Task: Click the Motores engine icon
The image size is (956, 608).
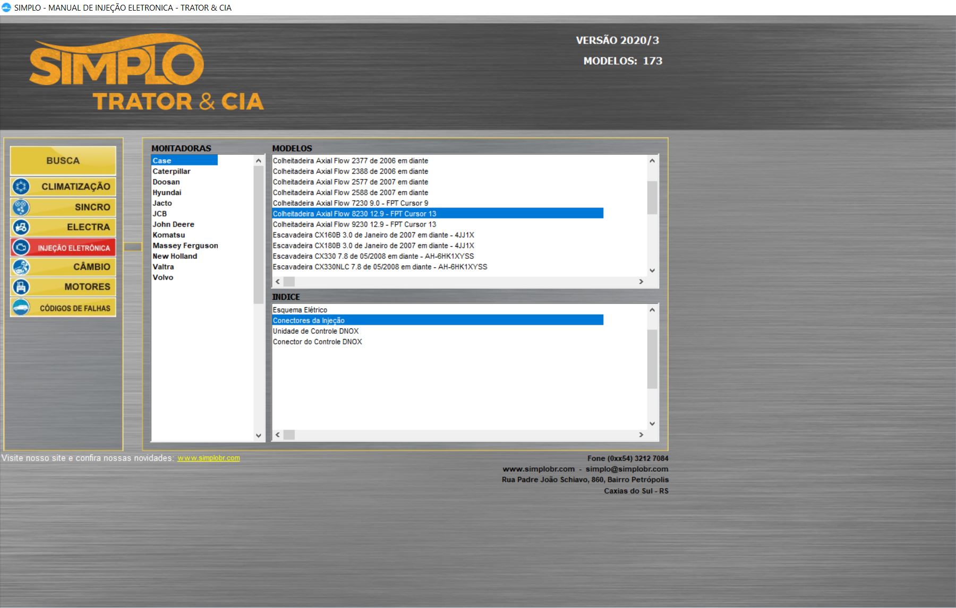Action: pos(21,287)
